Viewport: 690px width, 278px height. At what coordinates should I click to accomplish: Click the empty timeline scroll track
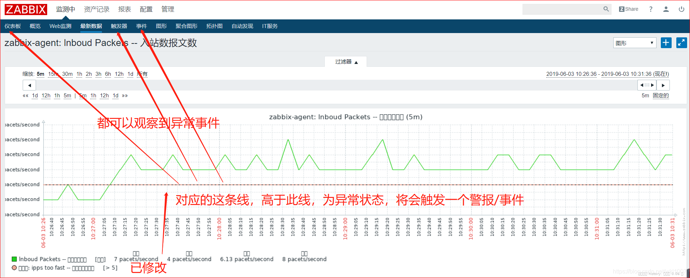point(336,85)
